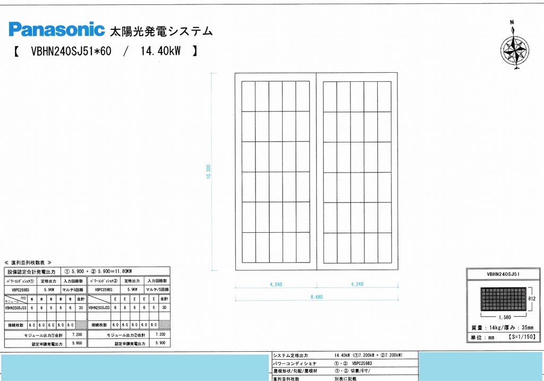
Task: Click the 別表に記載 value
Action: pos(345,378)
